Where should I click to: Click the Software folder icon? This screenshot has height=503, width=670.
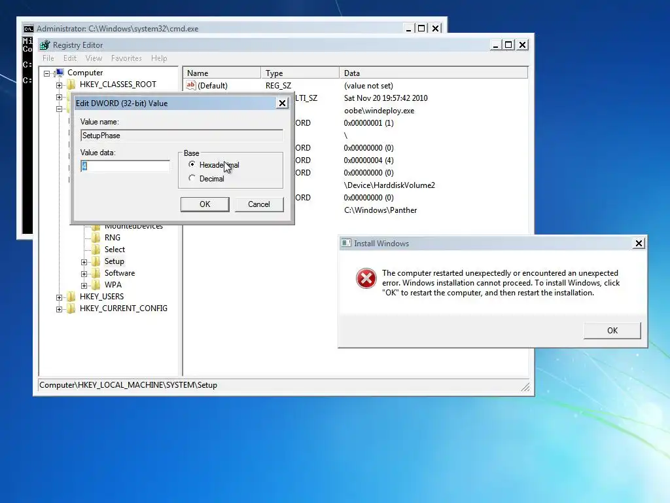[96, 273]
